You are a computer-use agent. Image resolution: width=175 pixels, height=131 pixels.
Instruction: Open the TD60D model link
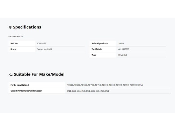[x=77, y=85]
